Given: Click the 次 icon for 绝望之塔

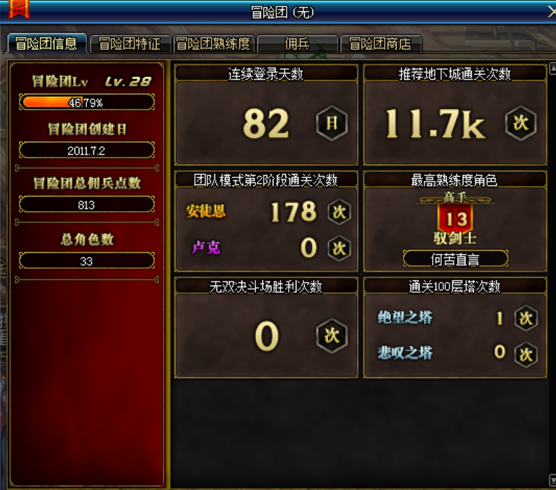Looking at the screenshot, I should coord(526,318).
